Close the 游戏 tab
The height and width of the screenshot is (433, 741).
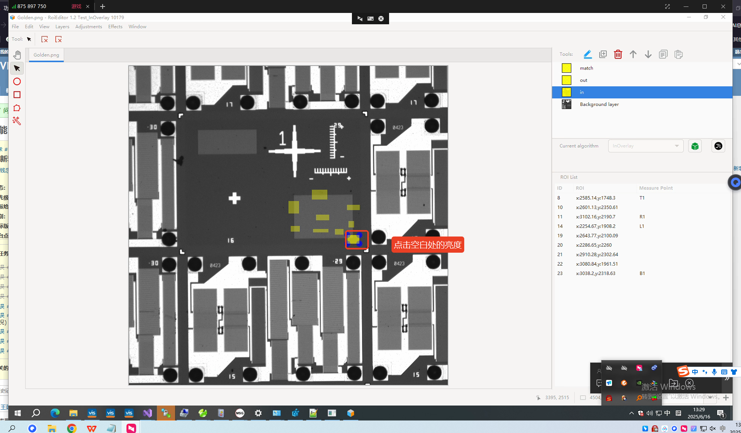click(88, 6)
